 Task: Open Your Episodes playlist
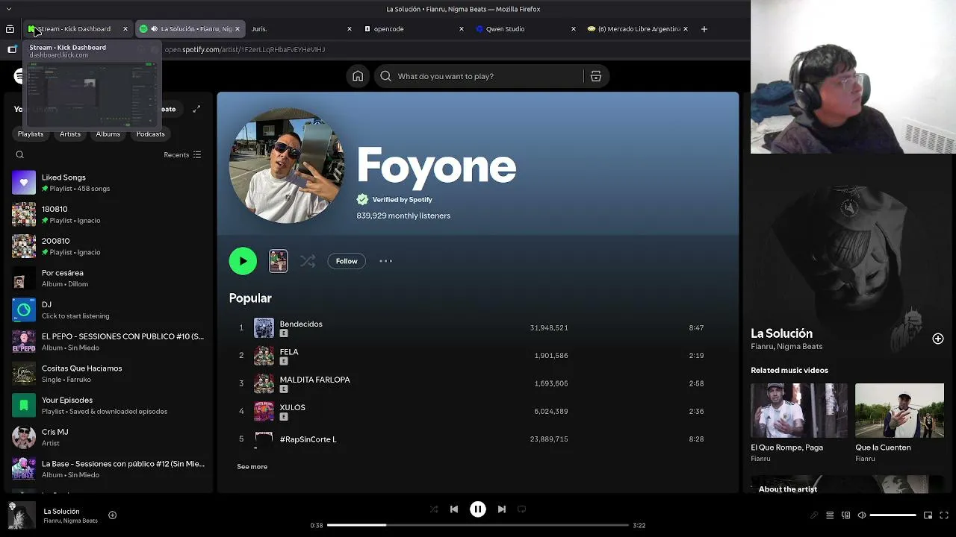[108, 406]
